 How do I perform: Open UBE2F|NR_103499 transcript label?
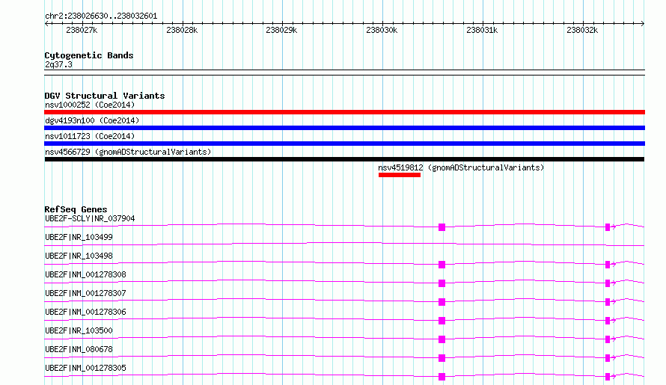(79, 237)
